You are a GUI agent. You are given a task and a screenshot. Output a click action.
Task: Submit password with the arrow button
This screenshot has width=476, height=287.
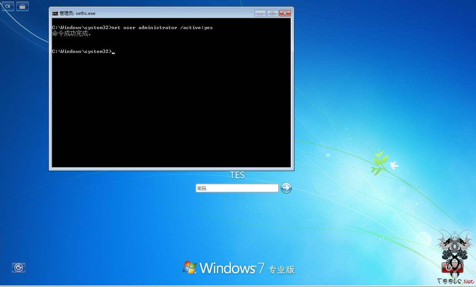coord(286,188)
